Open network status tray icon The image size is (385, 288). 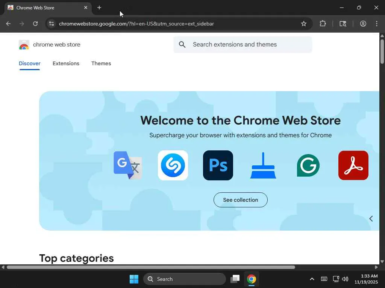(336, 279)
